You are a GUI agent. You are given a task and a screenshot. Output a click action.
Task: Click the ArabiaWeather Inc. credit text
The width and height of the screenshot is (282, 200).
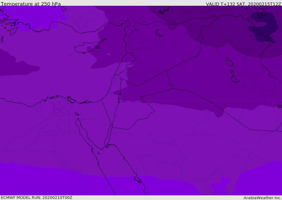(262, 198)
